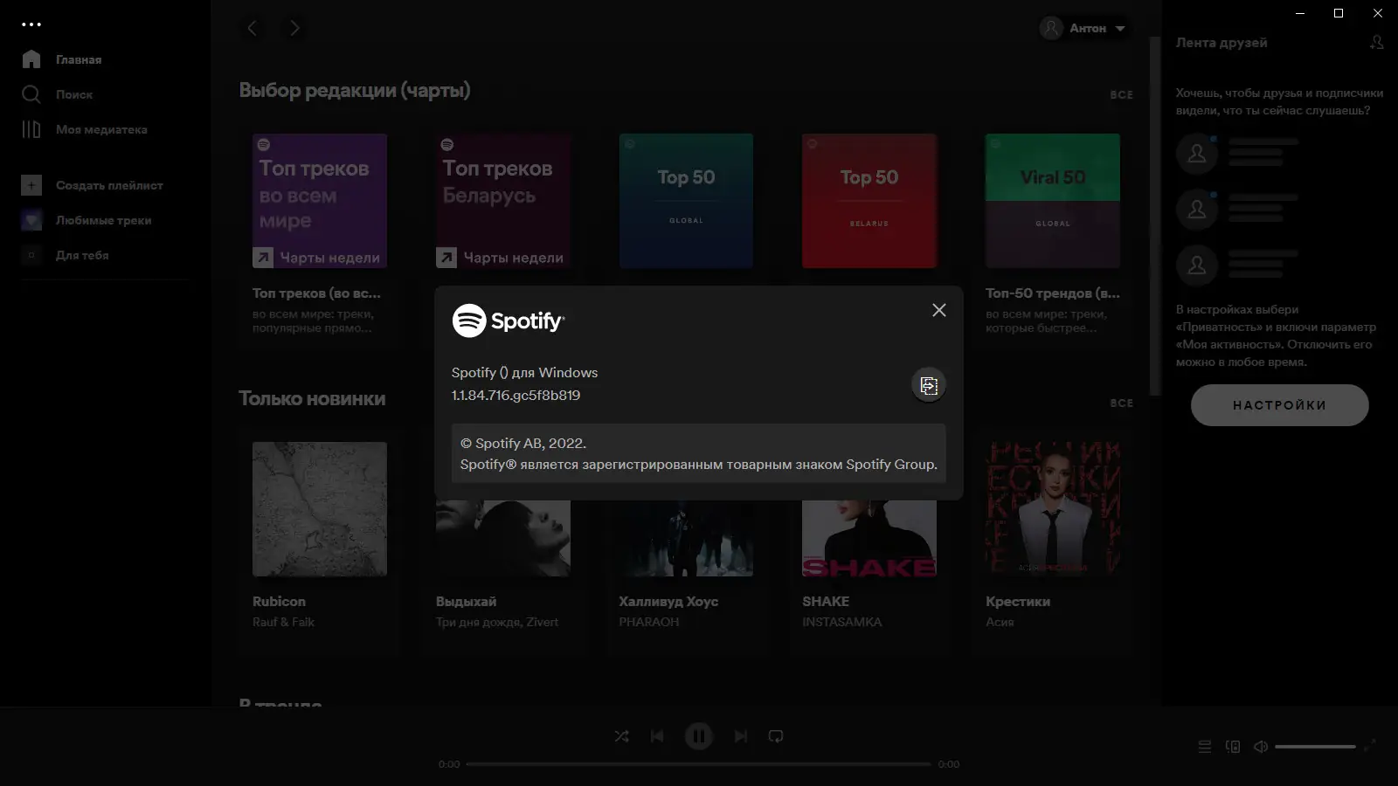Open the play queue
Viewport: 1398px width, 786px height.
point(1205,747)
